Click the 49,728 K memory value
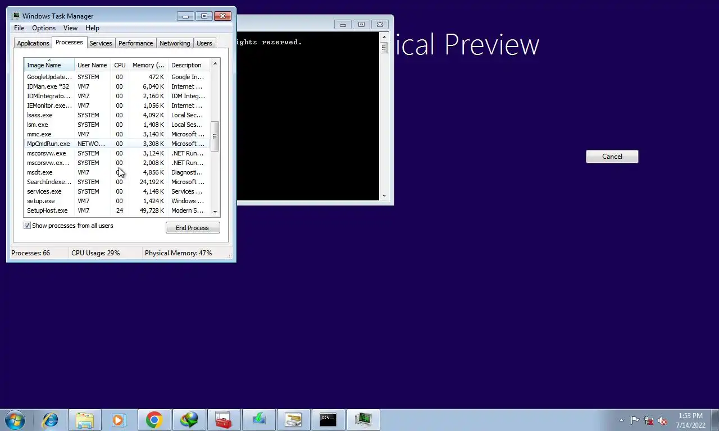The width and height of the screenshot is (719, 431). click(152, 210)
